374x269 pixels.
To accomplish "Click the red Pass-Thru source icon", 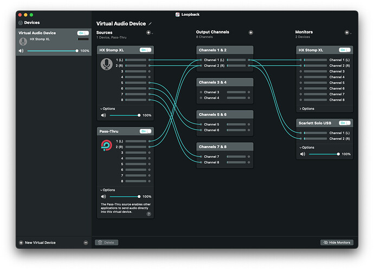I will click(107, 146).
